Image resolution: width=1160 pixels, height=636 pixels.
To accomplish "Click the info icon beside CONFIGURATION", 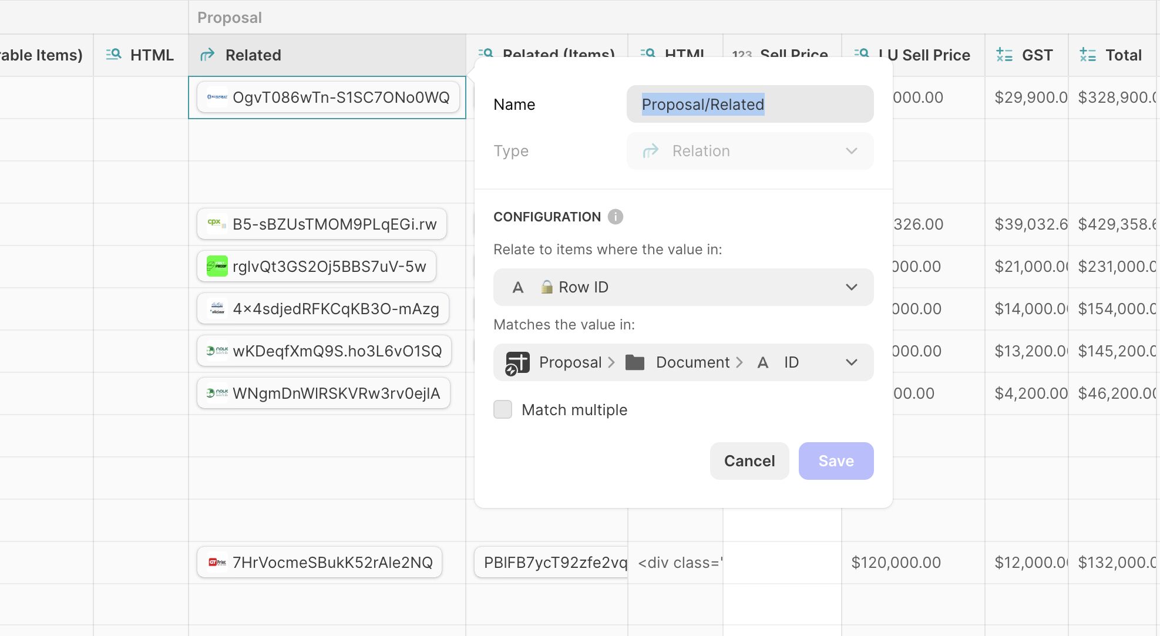I will tap(615, 217).
